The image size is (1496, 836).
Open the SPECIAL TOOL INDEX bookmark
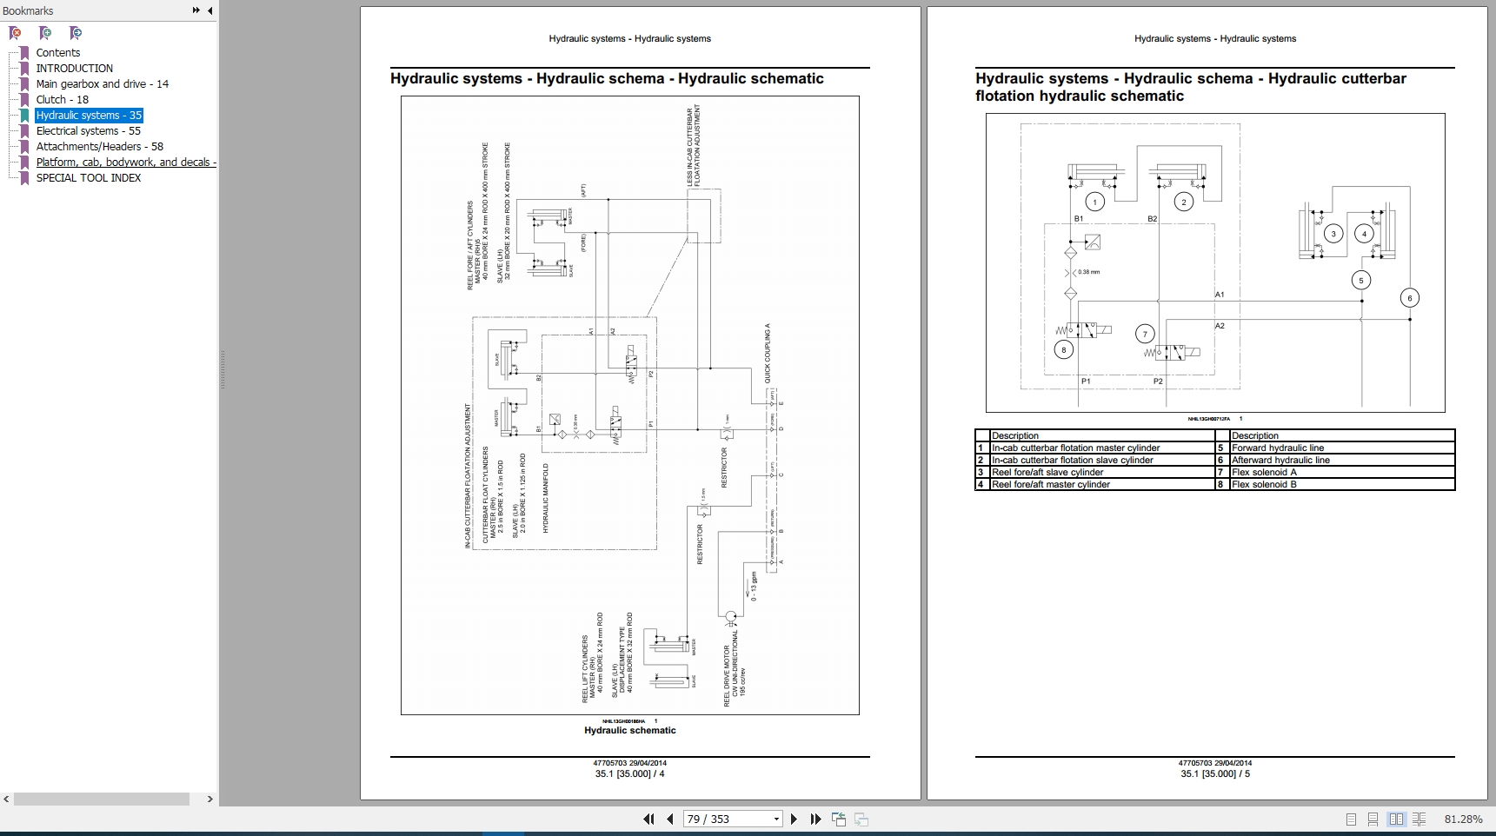point(88,177)
